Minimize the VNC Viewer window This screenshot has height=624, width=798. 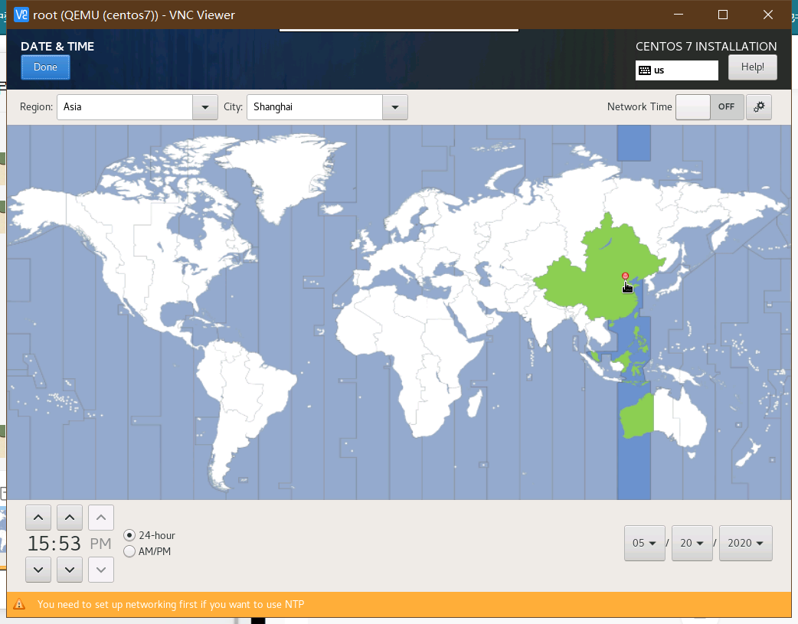pyautogui.click(x=679, y=15)
